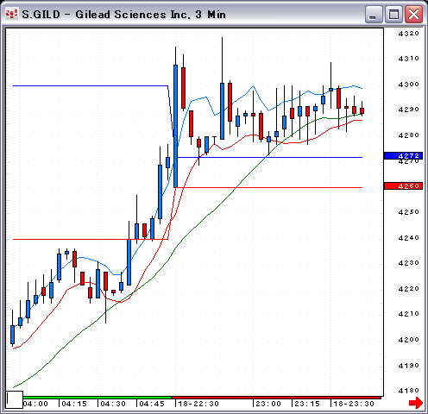Click the 18-22:30 time axis label
Screen dimensions: 428x414
[198, 404]
